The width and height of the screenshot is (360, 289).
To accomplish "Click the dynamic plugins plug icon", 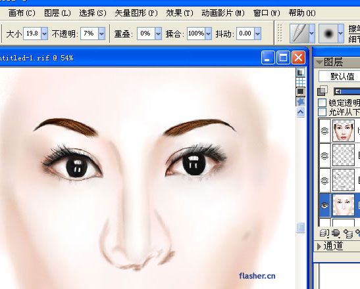I will pos(336,233).
